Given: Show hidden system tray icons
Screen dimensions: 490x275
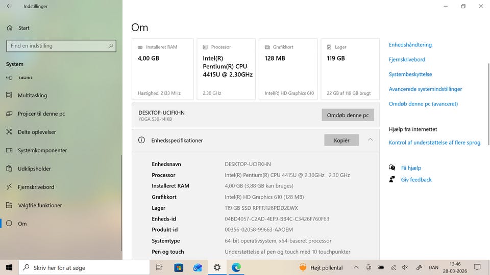Looking at the screenshot, I should tap(356, 267).
